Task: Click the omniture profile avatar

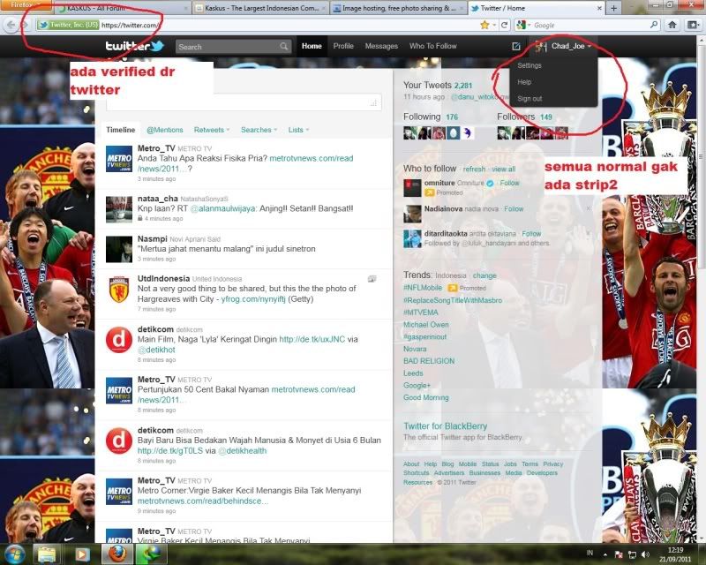Action: pyautogui.click(x=412, y=188)
